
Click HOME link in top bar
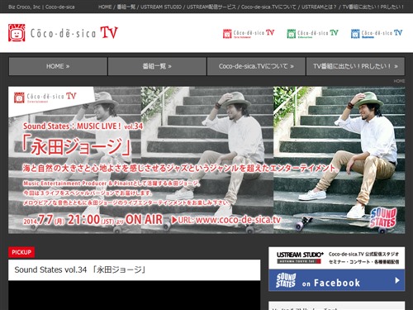click(105, 7)
